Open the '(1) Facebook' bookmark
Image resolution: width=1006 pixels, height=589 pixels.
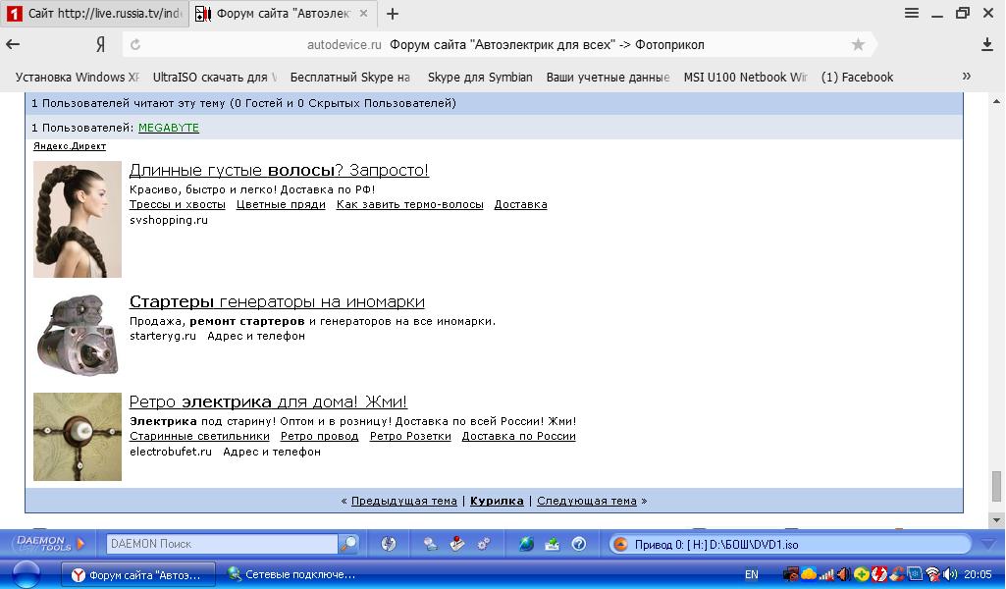click(x=857, y=77)
